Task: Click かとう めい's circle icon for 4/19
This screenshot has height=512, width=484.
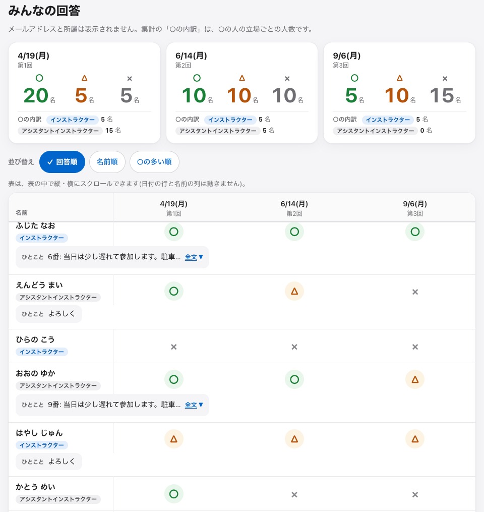Action: [173, 494]
